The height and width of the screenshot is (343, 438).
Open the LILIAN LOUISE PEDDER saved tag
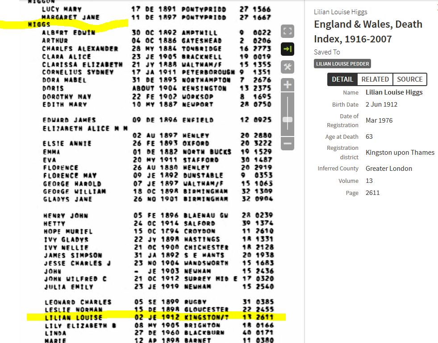pyautogui.click(x=342, y=64)
